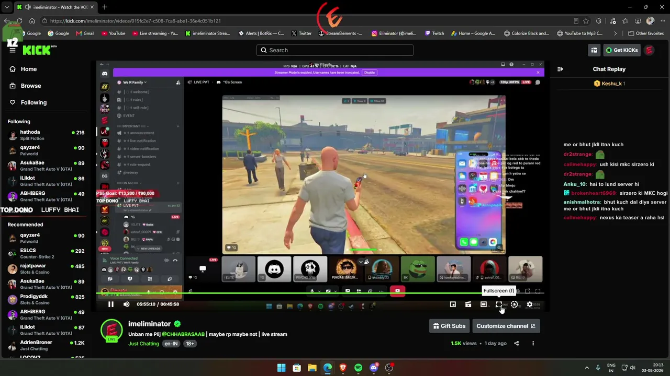Open the video player settings gear
The width and height of the screenshot is (670, 376).
click(x=530, y=304)
